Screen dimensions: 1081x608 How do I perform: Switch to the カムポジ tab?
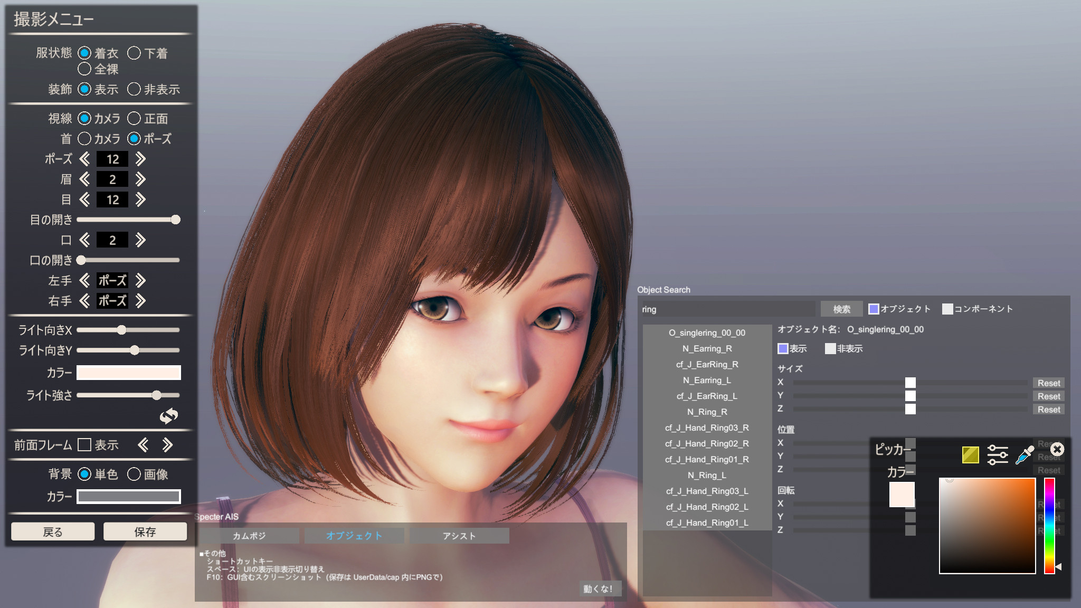[x=249, y=536]
